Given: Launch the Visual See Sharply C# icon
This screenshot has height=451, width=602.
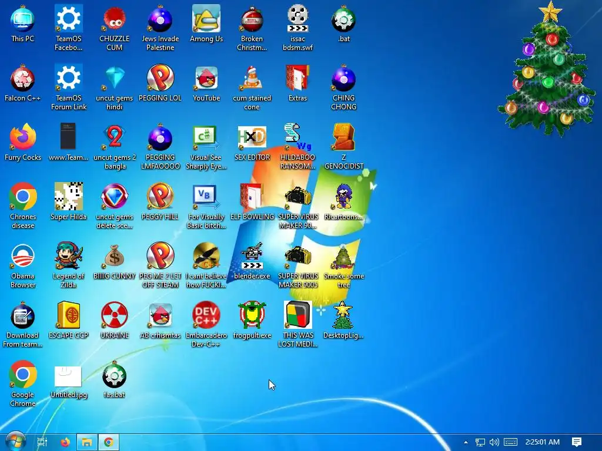Looking at the screenshot, I should [x=206, y=137].
